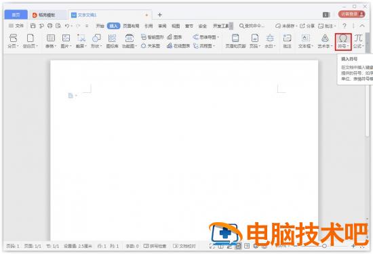Open 在线图表 online charts

[178, 46]
